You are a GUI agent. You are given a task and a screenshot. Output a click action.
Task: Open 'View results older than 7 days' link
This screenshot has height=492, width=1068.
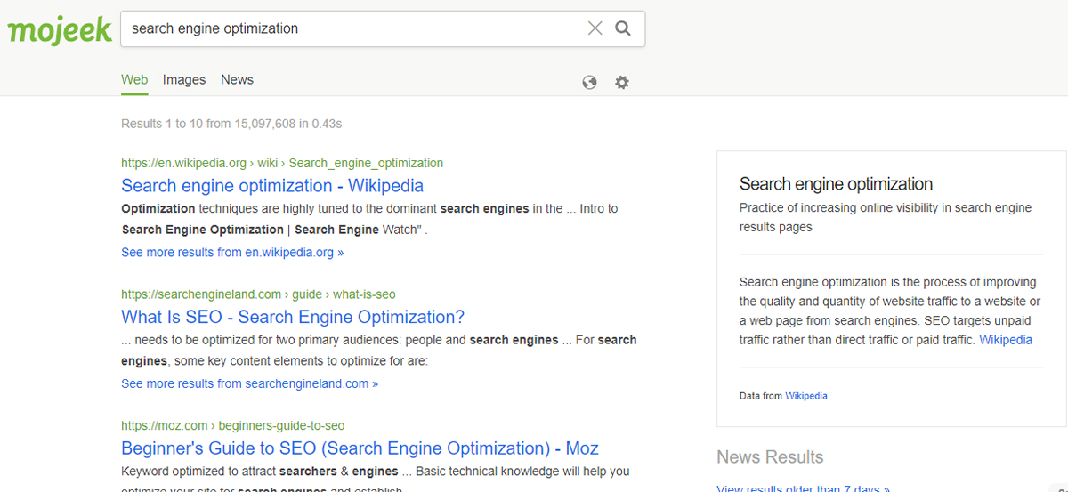click(803, 488)
